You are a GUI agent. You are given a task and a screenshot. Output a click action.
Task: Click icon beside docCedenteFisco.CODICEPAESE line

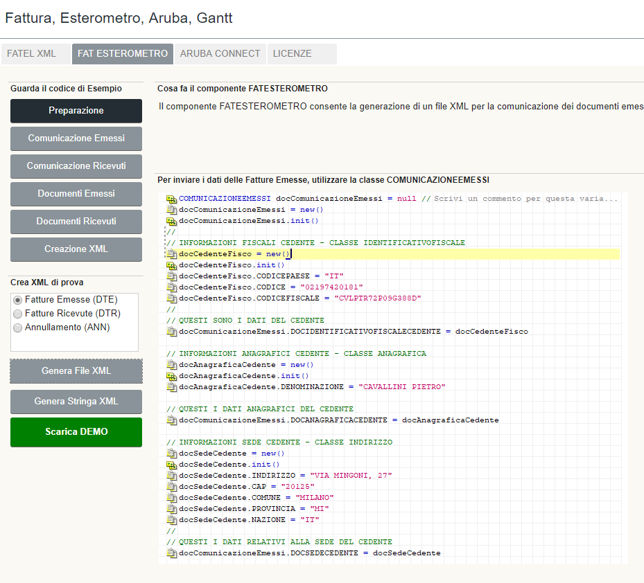click(x=171, y=276)
